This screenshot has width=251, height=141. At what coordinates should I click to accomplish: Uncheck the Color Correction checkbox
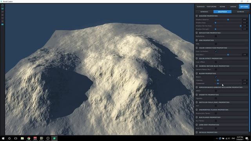pos(216,51)
